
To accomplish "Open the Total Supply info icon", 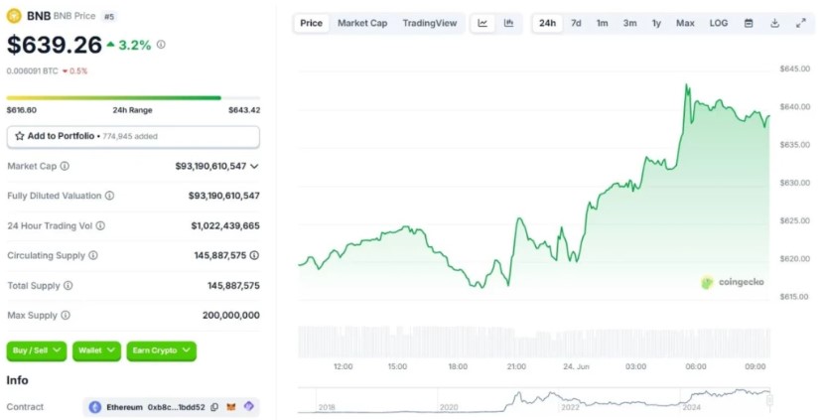I will point(69,285).
